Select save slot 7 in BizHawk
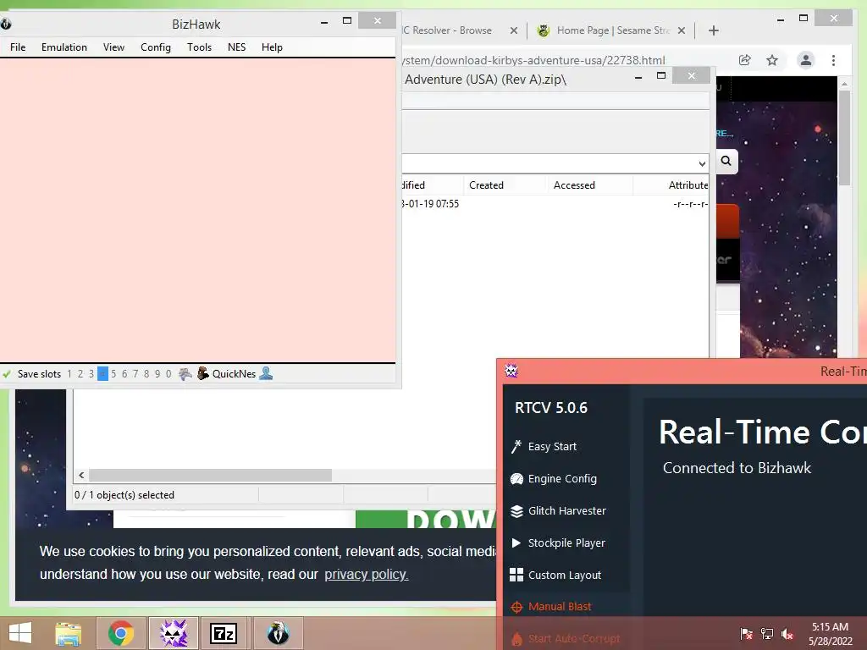This screenshot has width=867, height=650. tap(135, 374)
